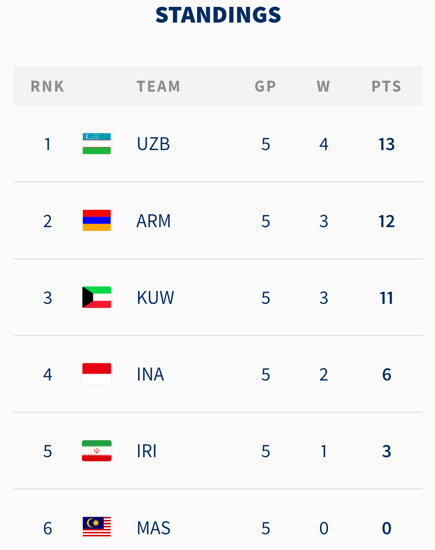This screenshot has height=550, width=435.
Task: Select the KUW team name
Action: [x=156, y=298]
